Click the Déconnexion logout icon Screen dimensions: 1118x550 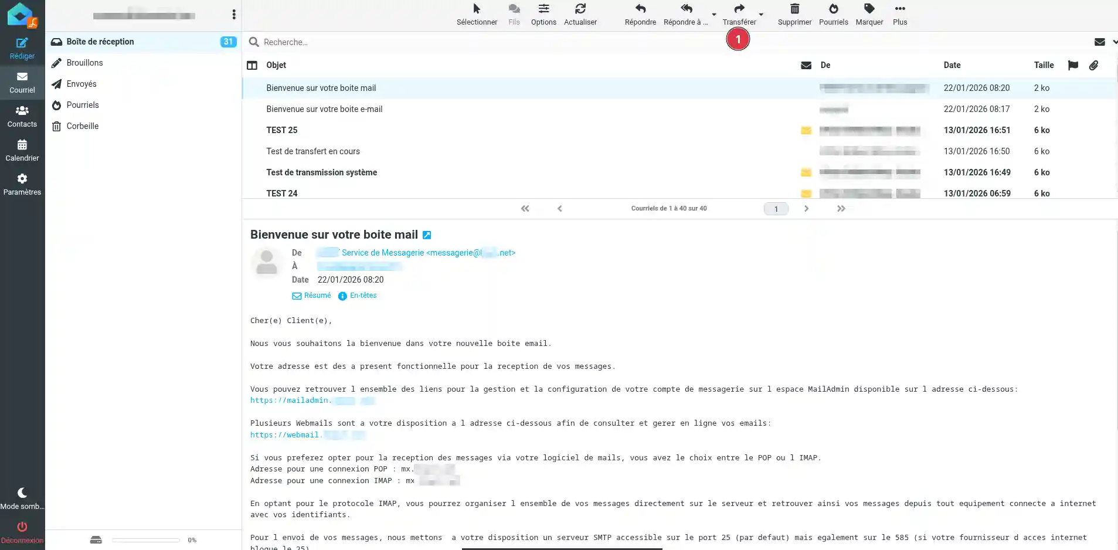[22, 527]
